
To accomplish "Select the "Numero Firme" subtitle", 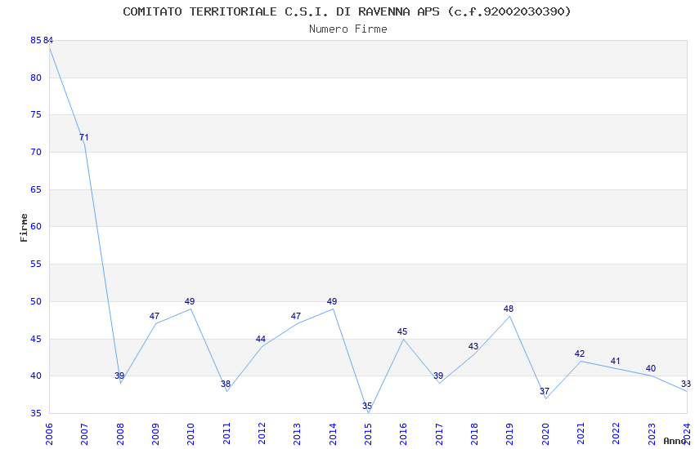I will 347,29.
